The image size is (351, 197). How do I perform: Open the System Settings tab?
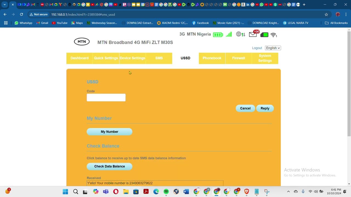pos(265,58)
